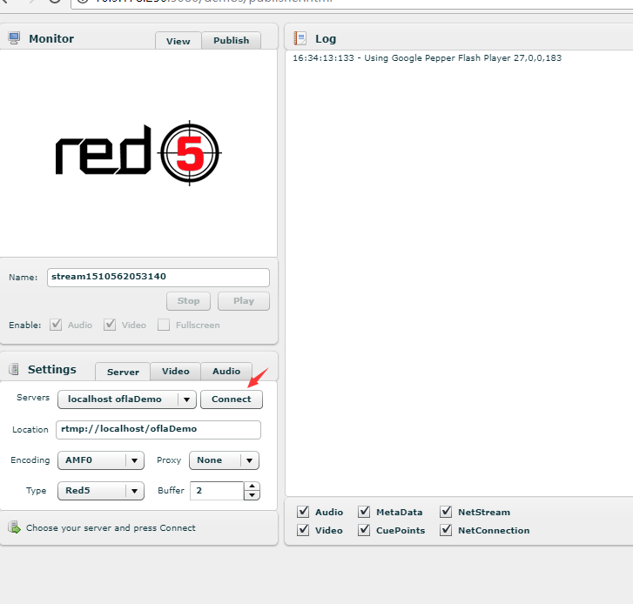Open the Encoding AMF0 dropdown
The image size is (633, 604).
tap(101, 460)
